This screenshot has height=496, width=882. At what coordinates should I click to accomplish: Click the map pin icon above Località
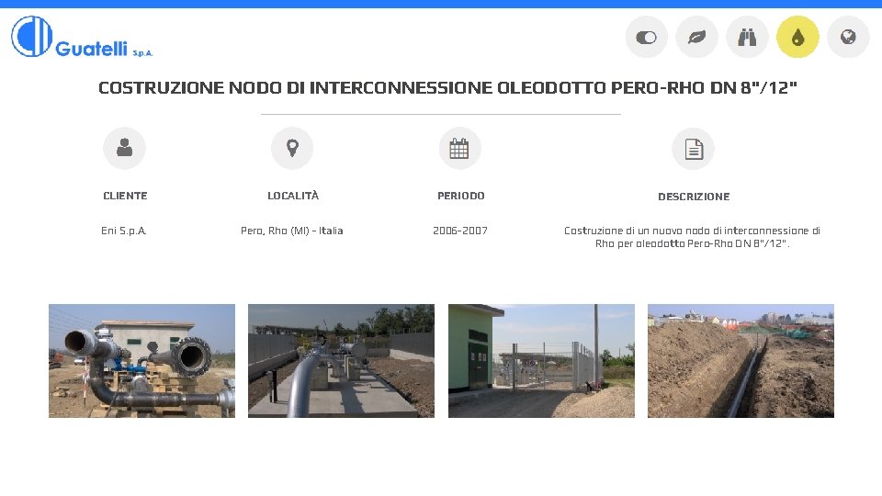[x=292, y=148]
